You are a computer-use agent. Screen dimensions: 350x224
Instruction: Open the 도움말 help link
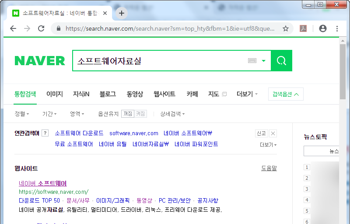click(x=269, y=168)
